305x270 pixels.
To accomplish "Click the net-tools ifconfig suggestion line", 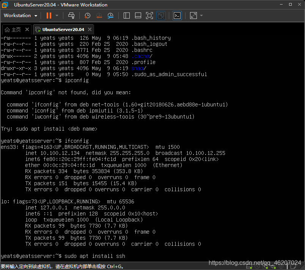I will [x=117, y=105].
